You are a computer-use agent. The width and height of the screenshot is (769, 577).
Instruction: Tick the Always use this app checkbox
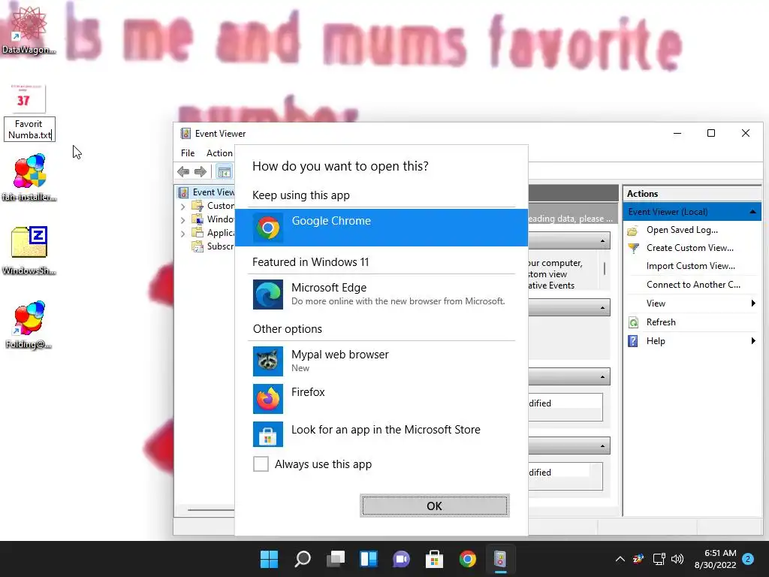pos(261,464)
